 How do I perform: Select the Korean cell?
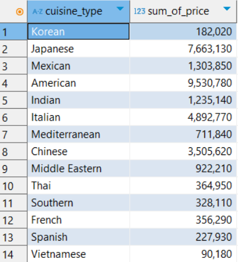[78, 31]
